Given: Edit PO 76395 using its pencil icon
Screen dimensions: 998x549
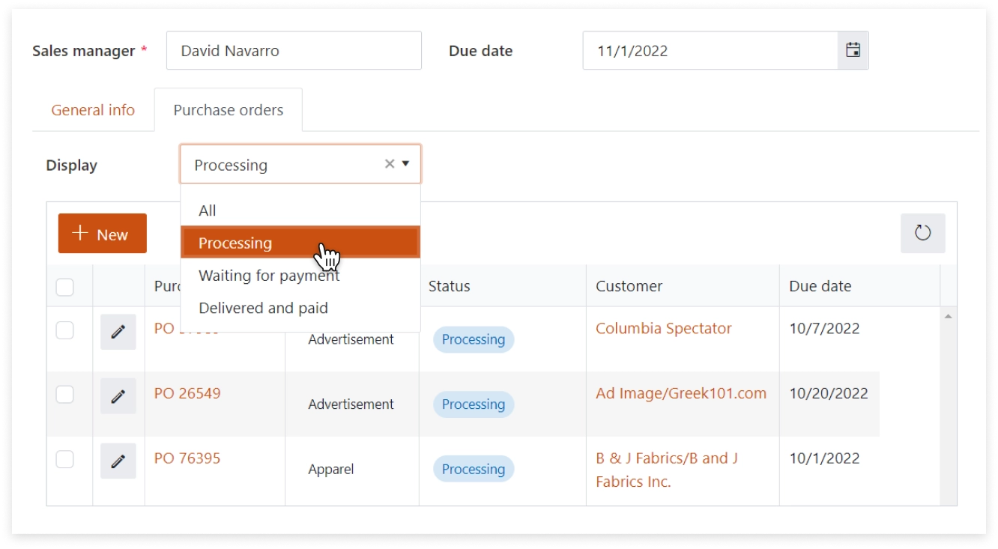Looking at the screenshot, I should tap(118, 461).
